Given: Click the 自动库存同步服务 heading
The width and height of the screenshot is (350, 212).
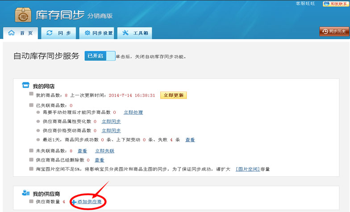Looking at the screenshot, I should click(x=46, y=56).
